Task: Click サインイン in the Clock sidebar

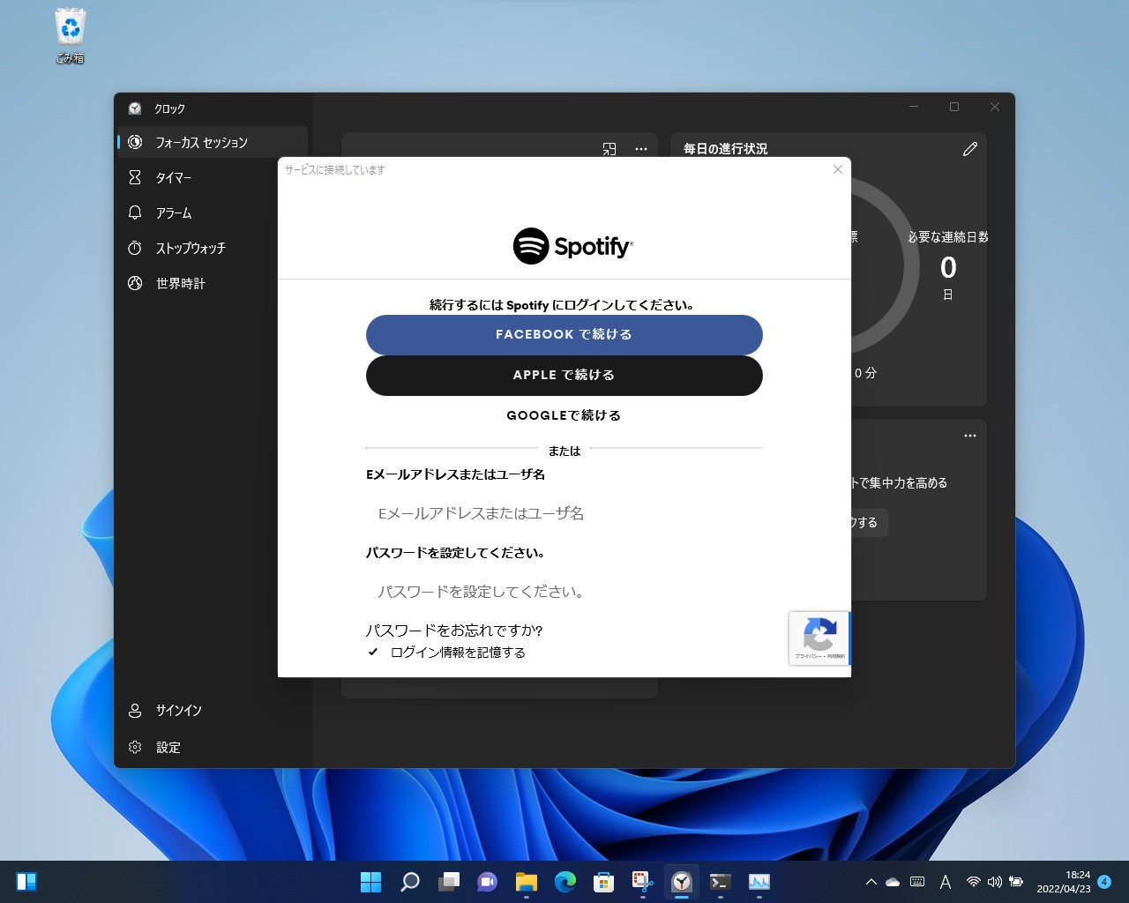Action: pos(213,710)
